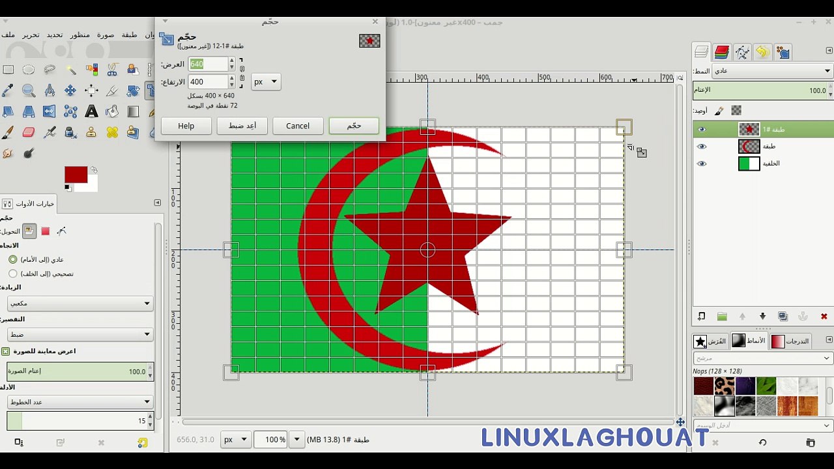
Task: Open the guides dropdown showing عدد الخطوط
Action: tap(80, 402)
